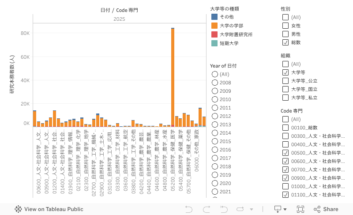Viewport: 353px width, 215px height.
Task: Uncheck the 総数 checkbox
Action: coord(285,42)
